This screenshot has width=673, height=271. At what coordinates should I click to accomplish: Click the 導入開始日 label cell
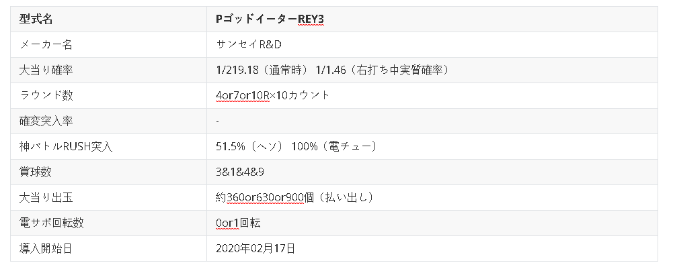(109, 249)
